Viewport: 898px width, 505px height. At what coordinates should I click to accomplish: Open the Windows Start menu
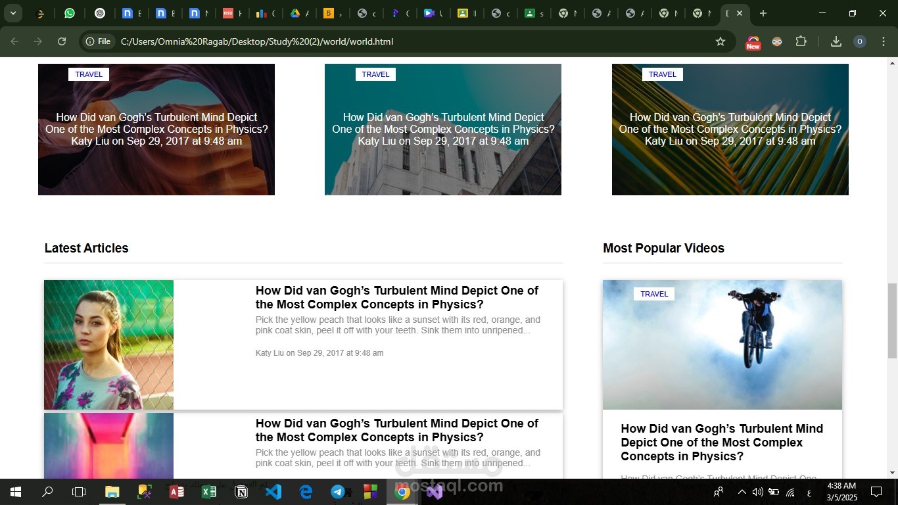[15, 492]
